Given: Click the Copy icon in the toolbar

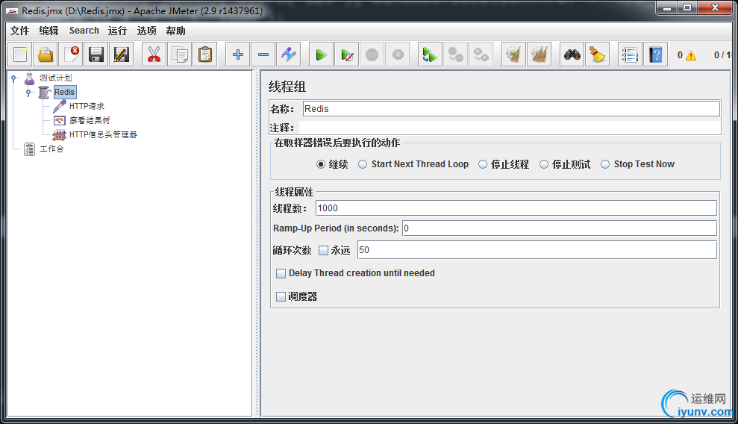Looking at the screenshot, I should (x=179, y=54).
